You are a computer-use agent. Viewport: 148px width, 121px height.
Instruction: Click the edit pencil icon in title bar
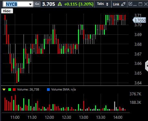[x=130, y=4]
